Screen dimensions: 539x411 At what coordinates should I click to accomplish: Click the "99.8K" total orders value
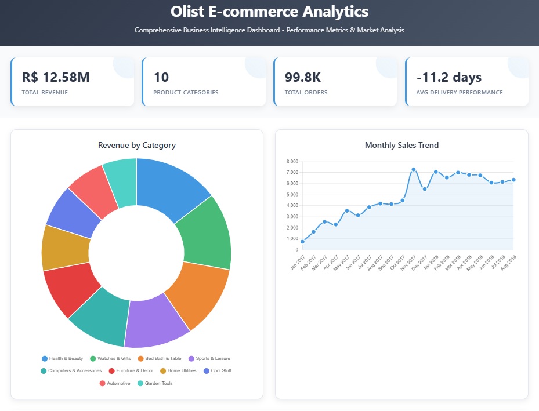coord(302,77)
